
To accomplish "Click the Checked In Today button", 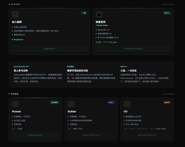I will 133,49.
